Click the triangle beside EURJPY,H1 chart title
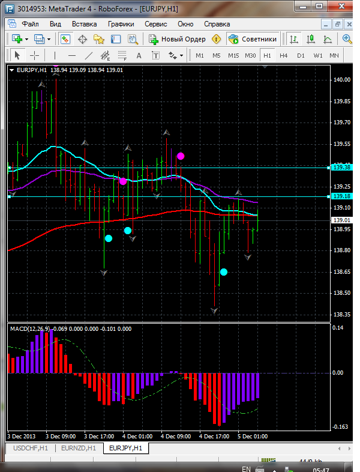The height and width of the screenshot is (472, 360). pos(12,70)
